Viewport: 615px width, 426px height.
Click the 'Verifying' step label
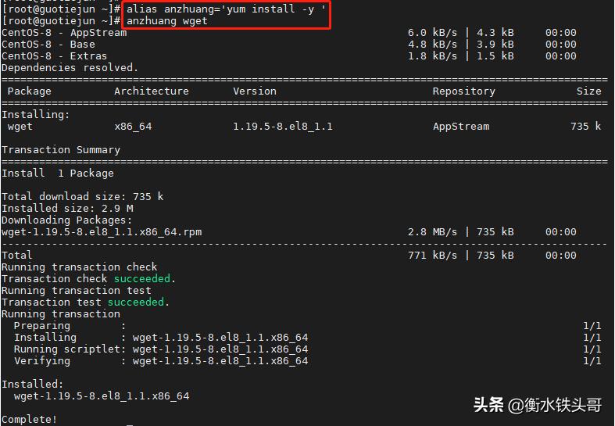(x=42, y=361)
